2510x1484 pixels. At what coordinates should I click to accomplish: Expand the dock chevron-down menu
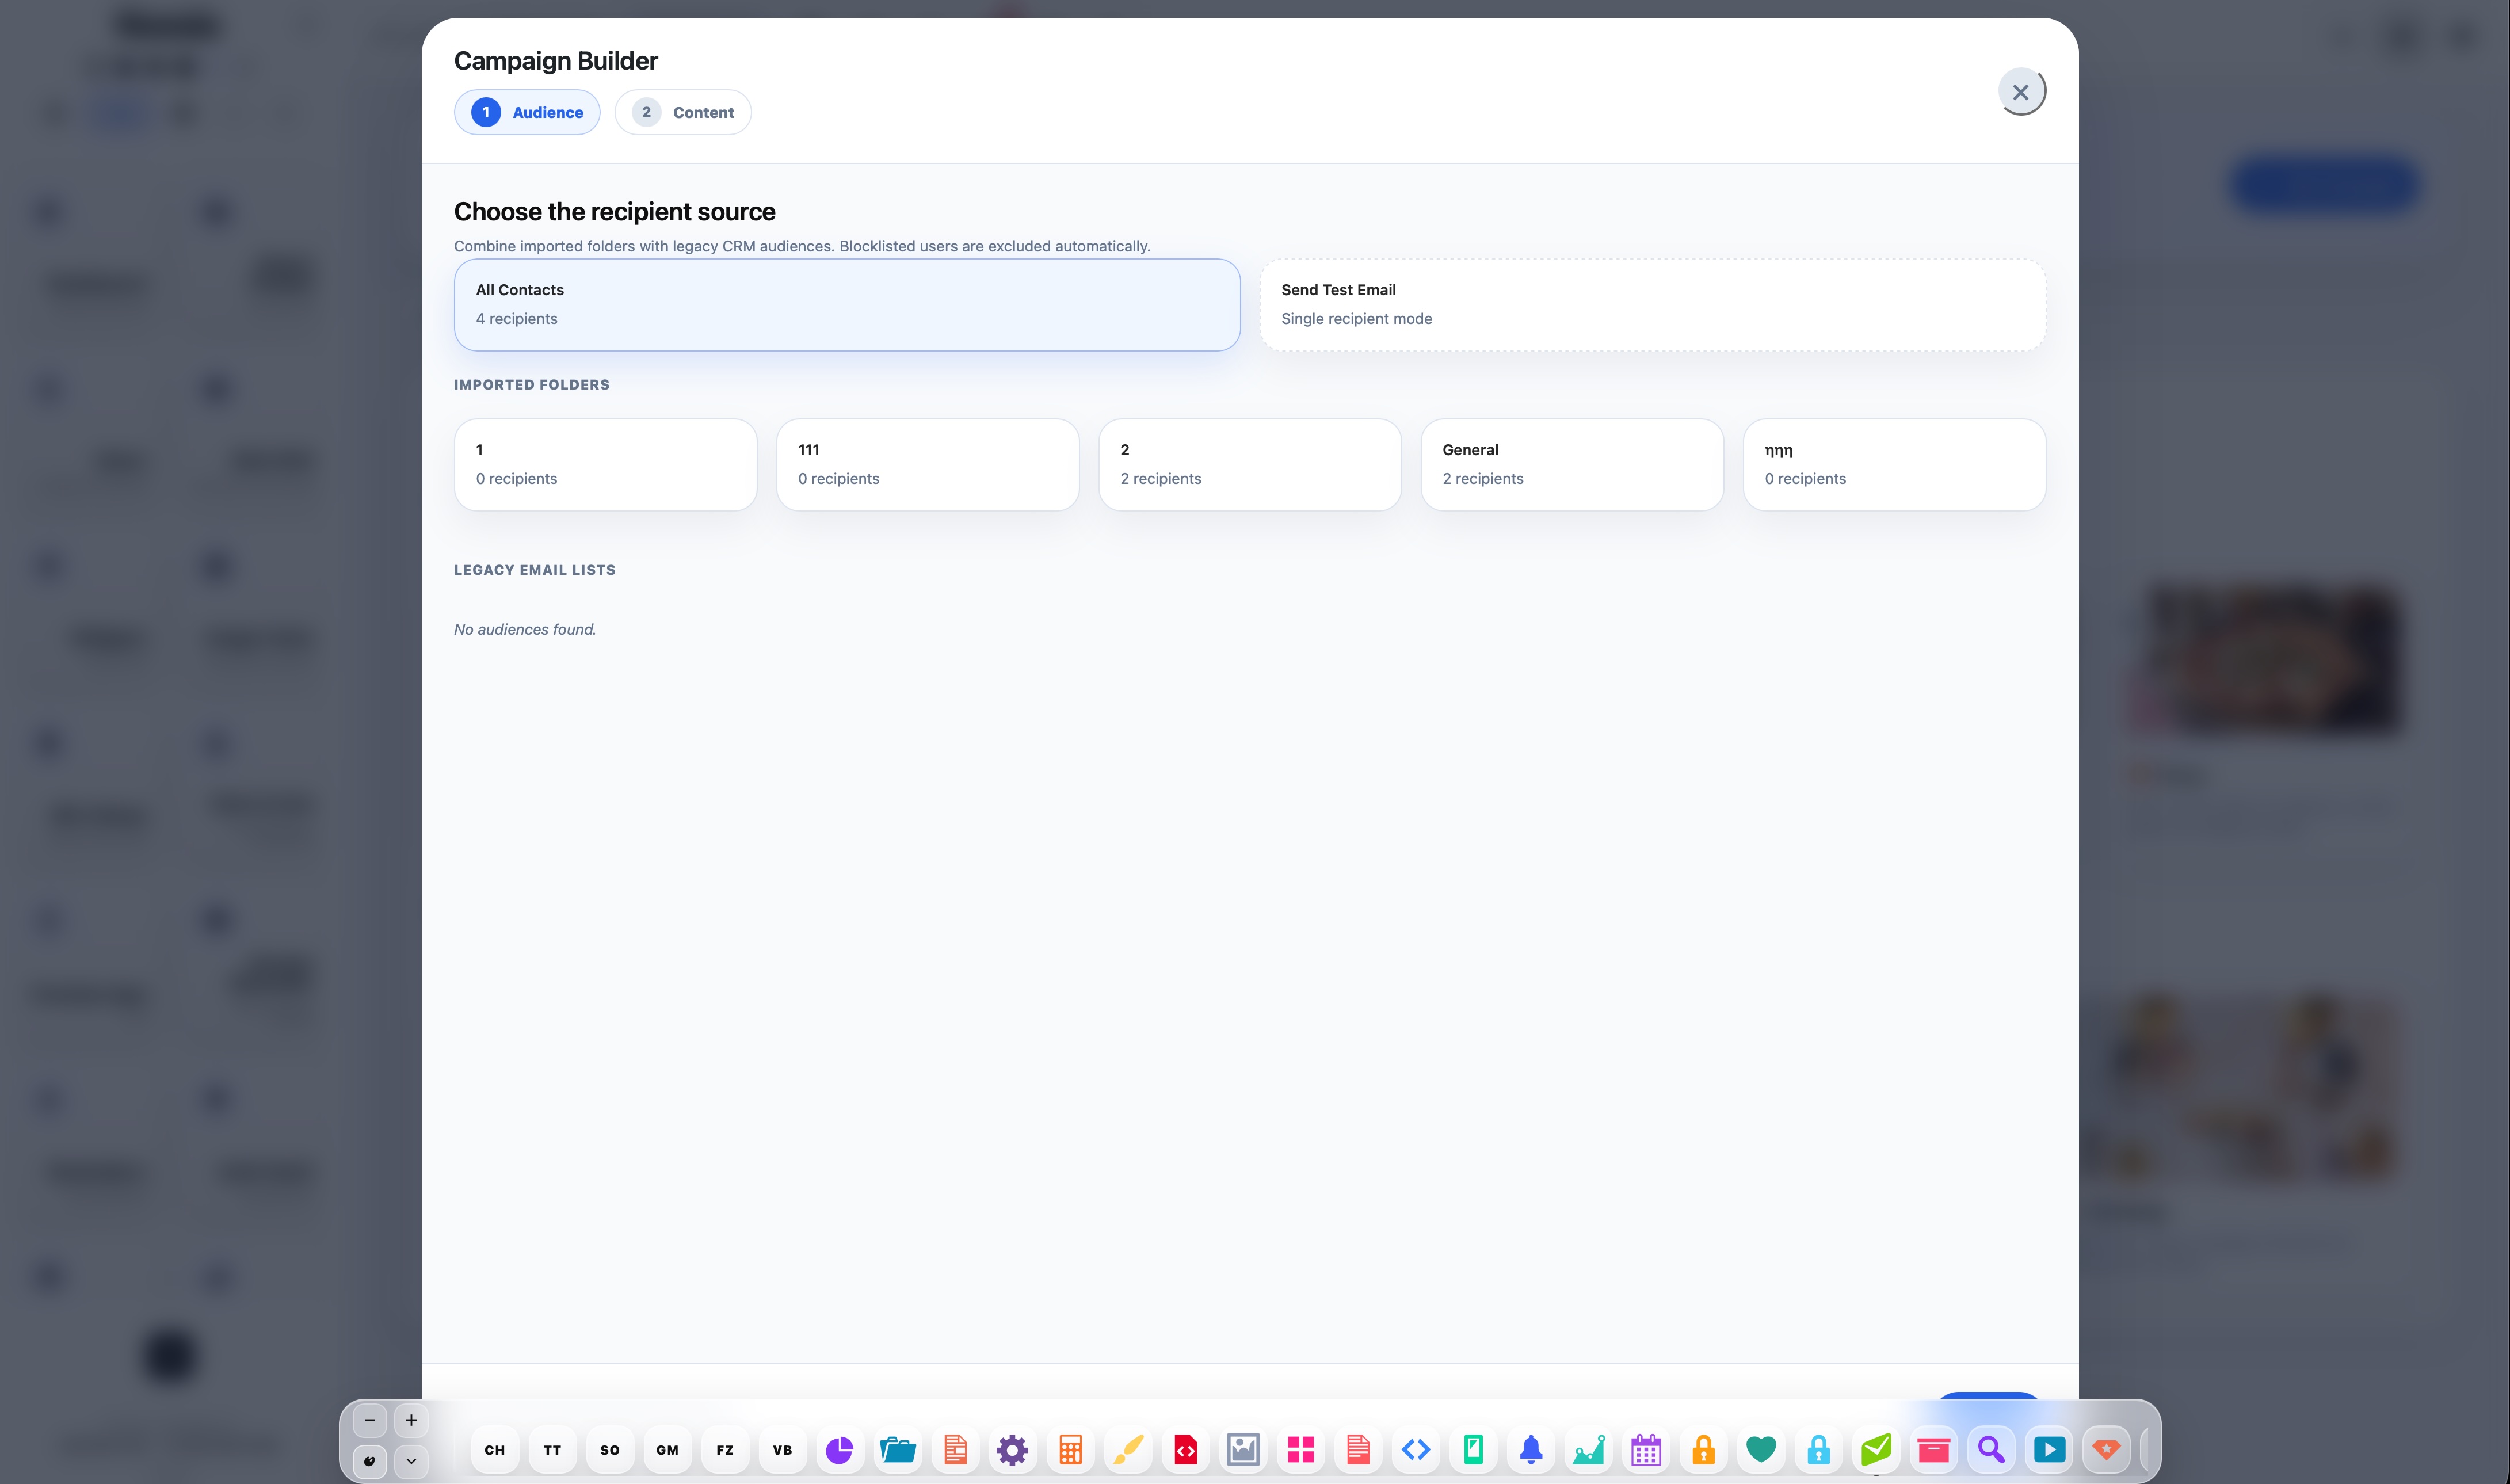pos(411,1461)
